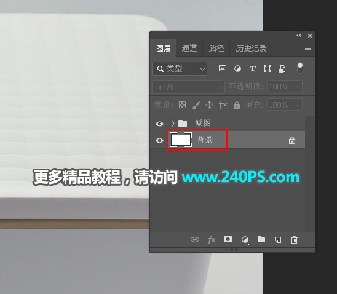Open the 类型 filter dropdown
Viewport: 337px width, 294px height.
[x=180, y=69]
